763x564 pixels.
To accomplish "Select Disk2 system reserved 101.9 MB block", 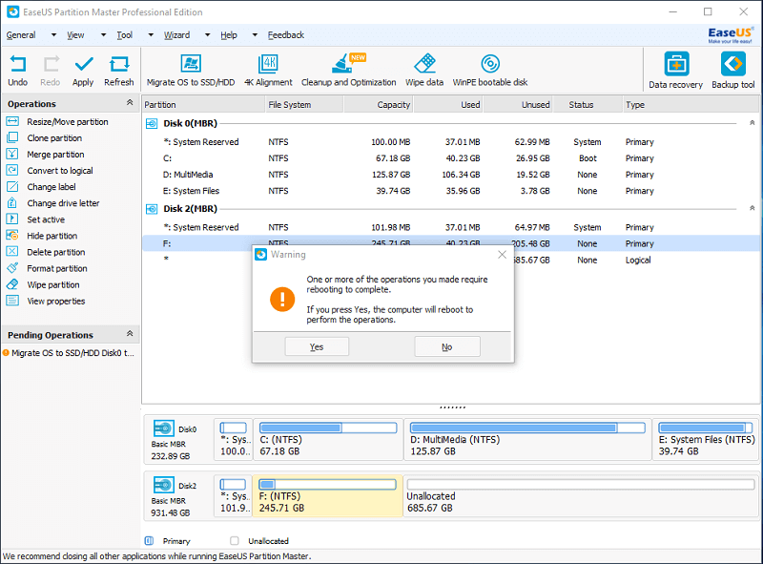I will point(234,496).
